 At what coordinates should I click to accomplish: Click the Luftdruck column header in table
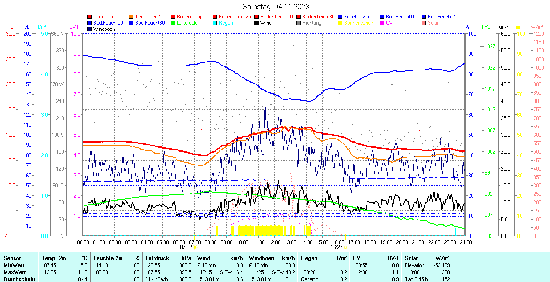[157, 258]
